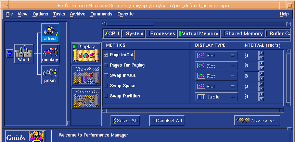295x142 pixels.
Task: Click the World castle icon
Action: tap(24, 54)
